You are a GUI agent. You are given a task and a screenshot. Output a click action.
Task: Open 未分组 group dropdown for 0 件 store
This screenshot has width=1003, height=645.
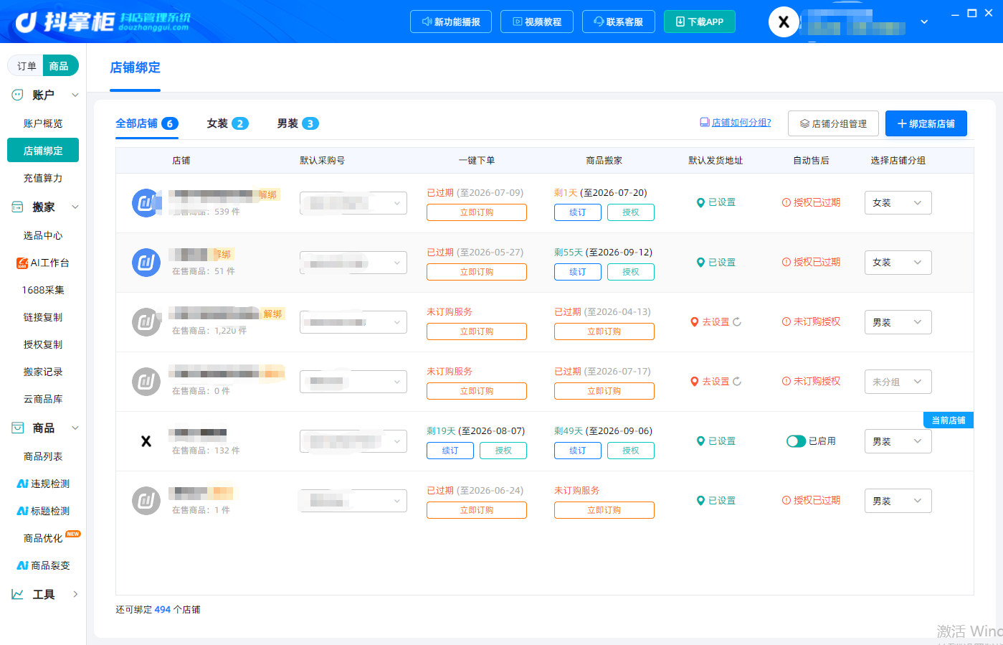point(898,382)
